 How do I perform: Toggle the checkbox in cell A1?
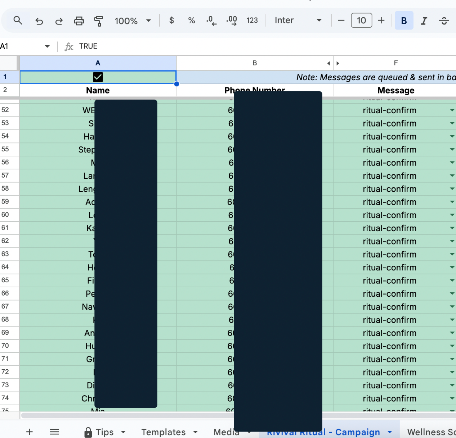98,77
